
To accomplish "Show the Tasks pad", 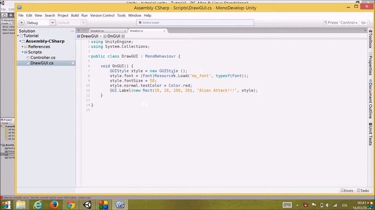I will [363, 191].
